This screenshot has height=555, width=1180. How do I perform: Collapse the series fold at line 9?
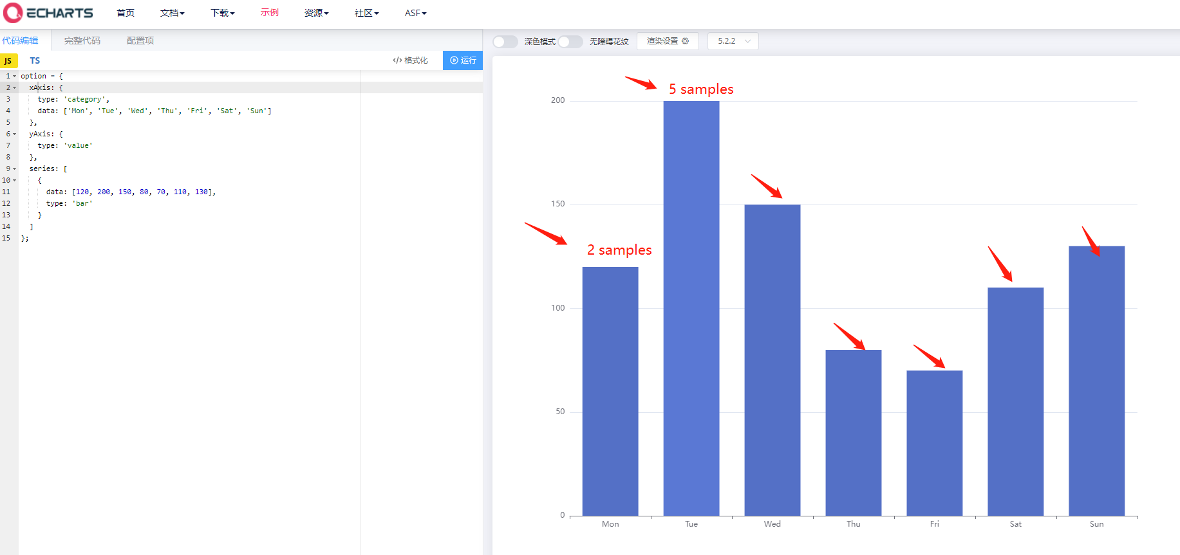pos(14,168)
